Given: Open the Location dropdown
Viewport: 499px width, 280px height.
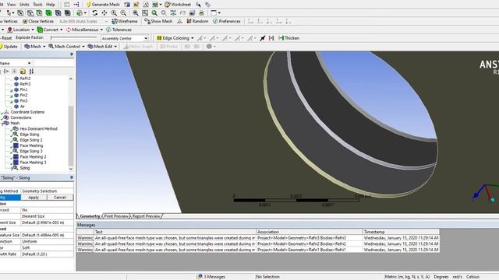Looking at the screenshot, I should [20, 30].
